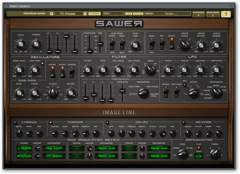Click the Sub-Saw Octave selector knob
This screenshot has height=174, width=240.
53,93
